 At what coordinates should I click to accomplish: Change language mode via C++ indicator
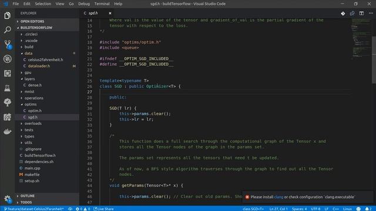point(335,209)
